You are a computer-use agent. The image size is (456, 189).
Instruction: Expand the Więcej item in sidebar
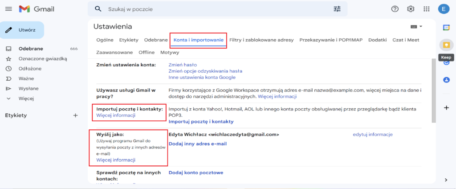[x=26, y=99]
